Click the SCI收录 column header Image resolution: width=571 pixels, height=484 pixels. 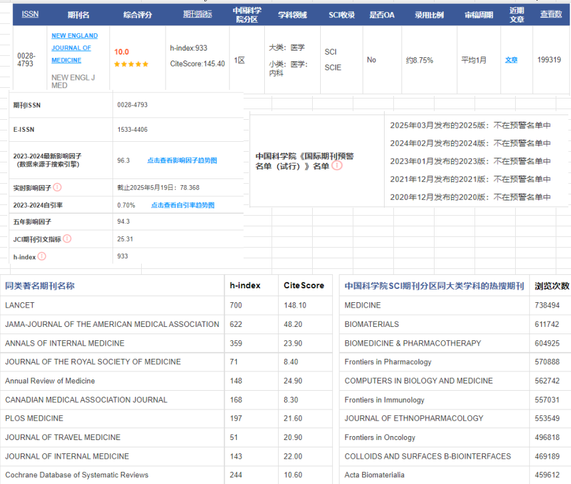coord(341,15)
